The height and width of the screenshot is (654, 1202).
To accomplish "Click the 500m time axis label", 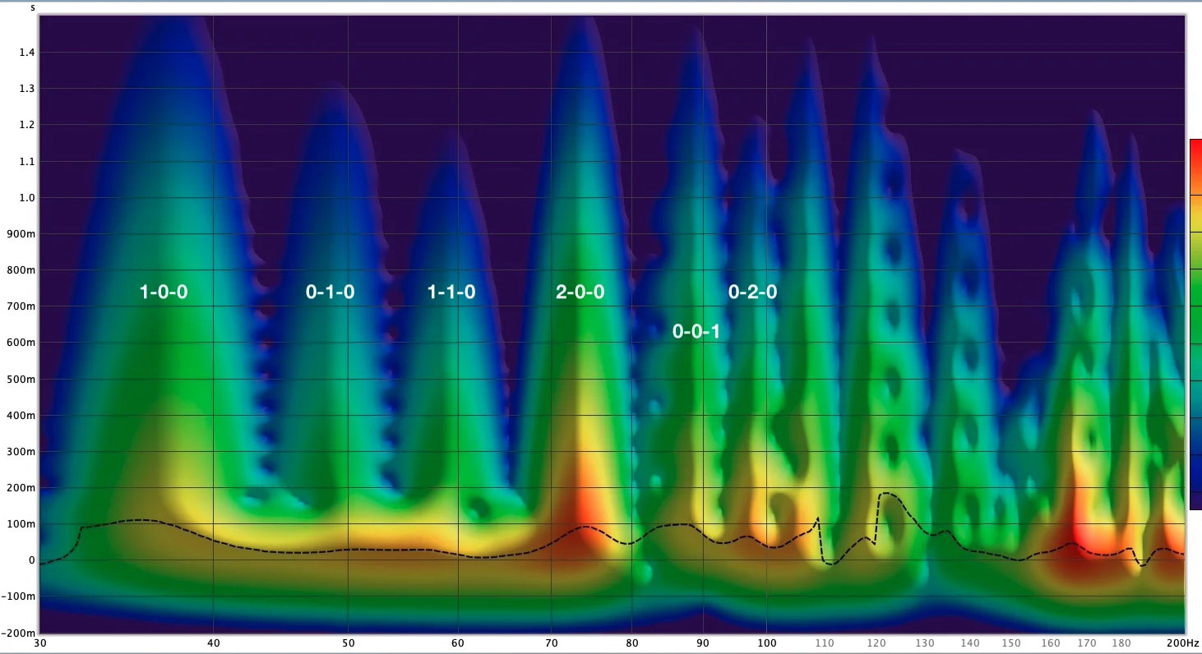I will (x=22, y=380).
